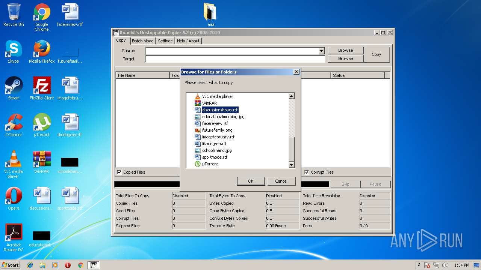Open media player taskbar icon

point(55,265)
